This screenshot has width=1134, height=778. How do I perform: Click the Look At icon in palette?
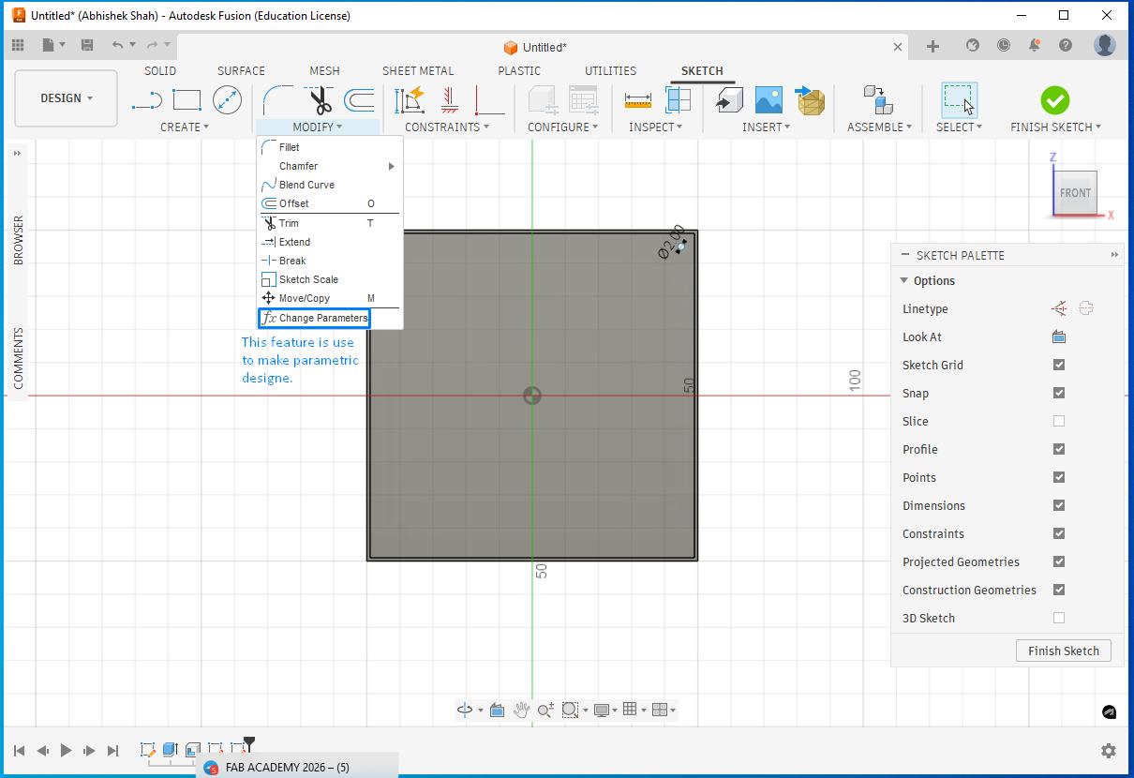(1059, 337)
